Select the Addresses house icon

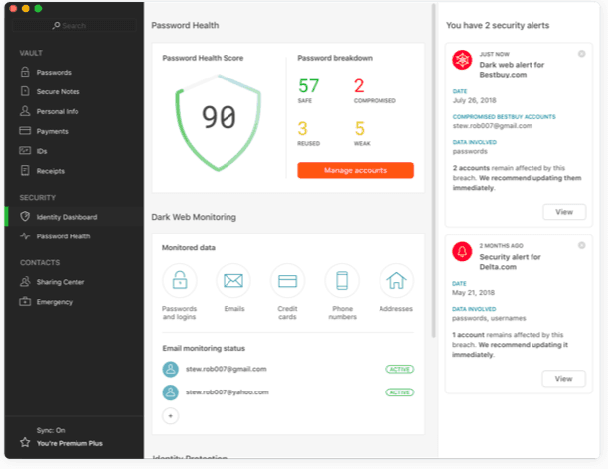click(x=396, y=281)
